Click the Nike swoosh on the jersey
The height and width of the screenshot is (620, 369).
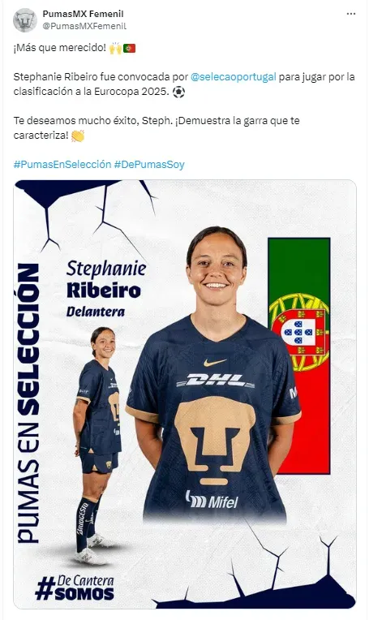[215, 362]
